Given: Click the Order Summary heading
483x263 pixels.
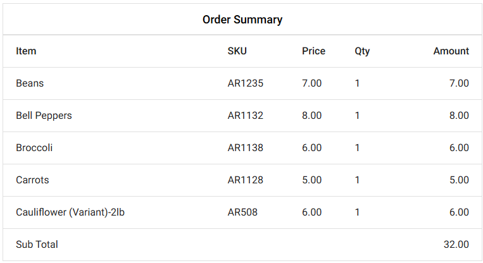Looking at the screenshot, I should pos(242,20).
